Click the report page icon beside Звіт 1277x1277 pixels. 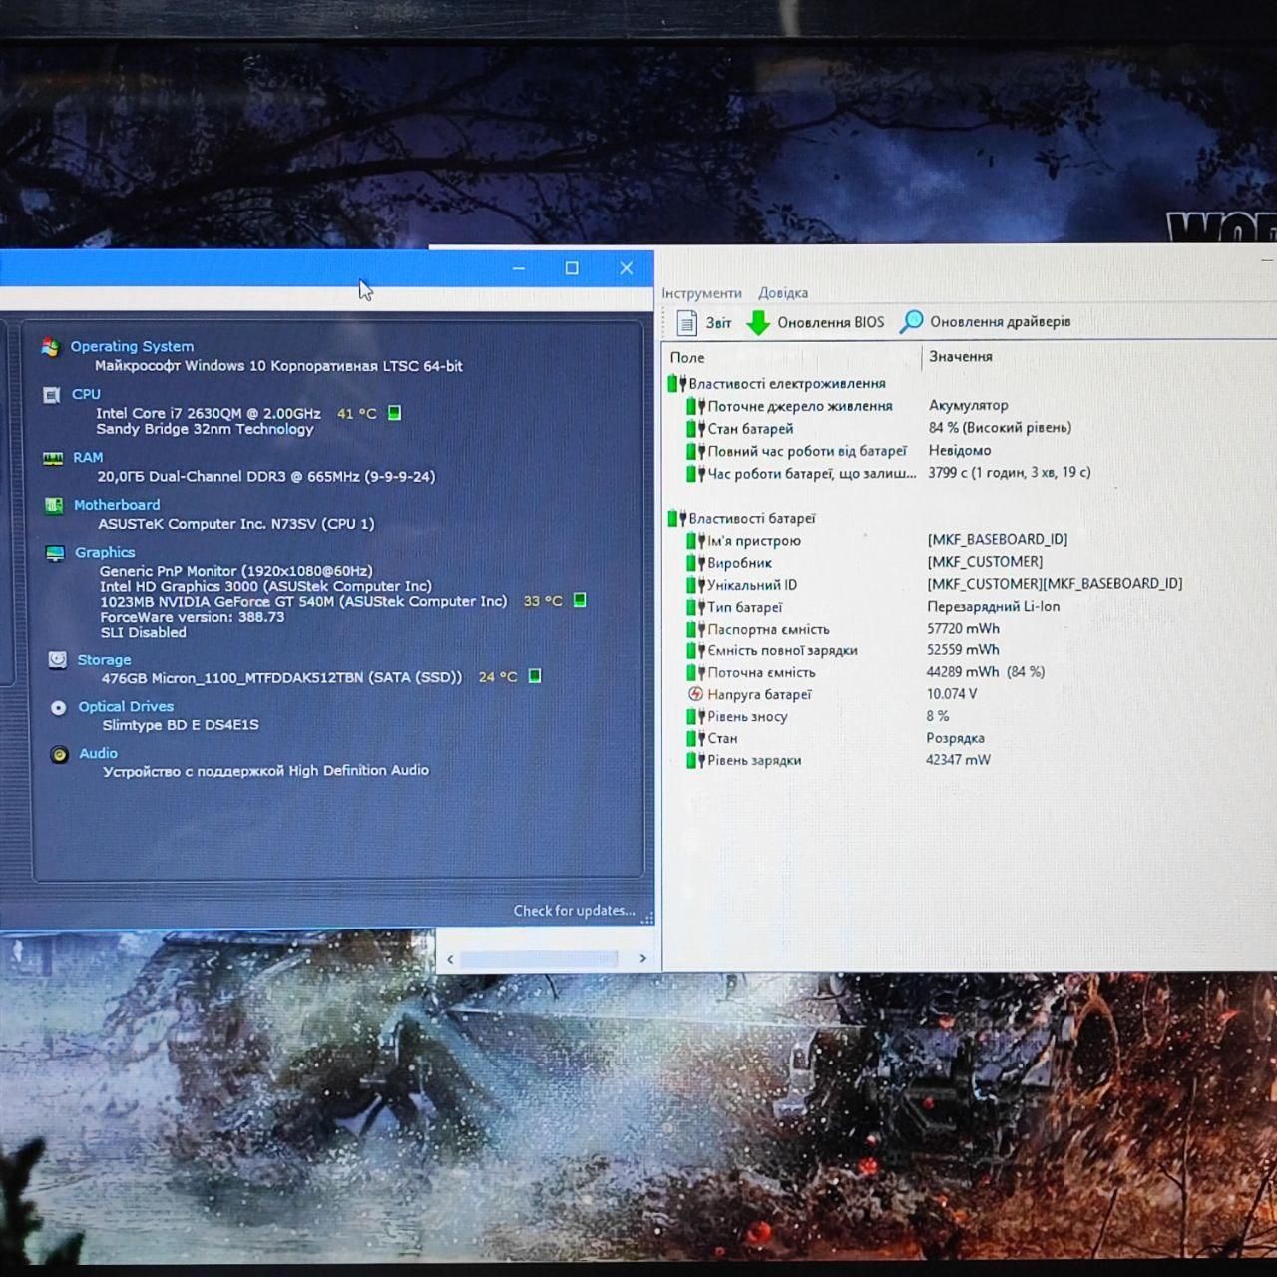click(x=686, y=323)
